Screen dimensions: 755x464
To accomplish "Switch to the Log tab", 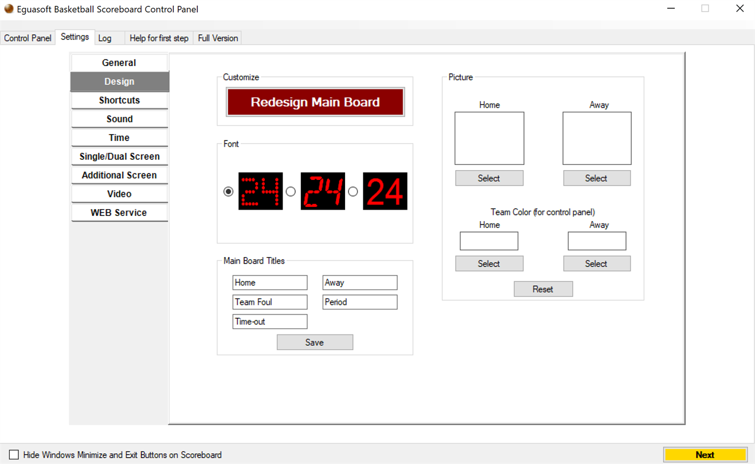I will click(x=109, y=38).
